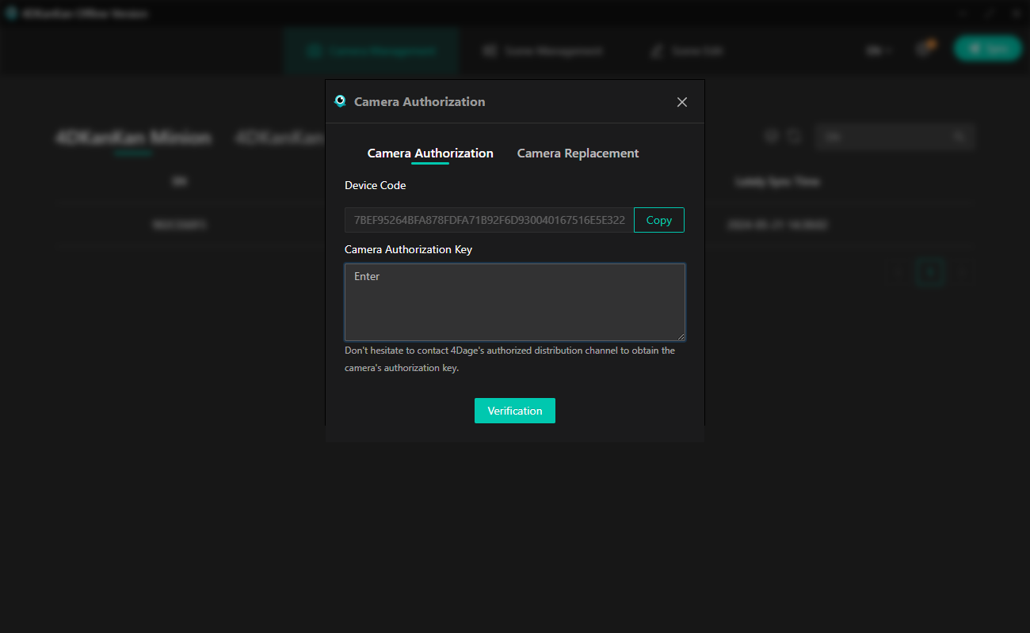
Task: Open the notification icon with orange badge
Action: 923,49
